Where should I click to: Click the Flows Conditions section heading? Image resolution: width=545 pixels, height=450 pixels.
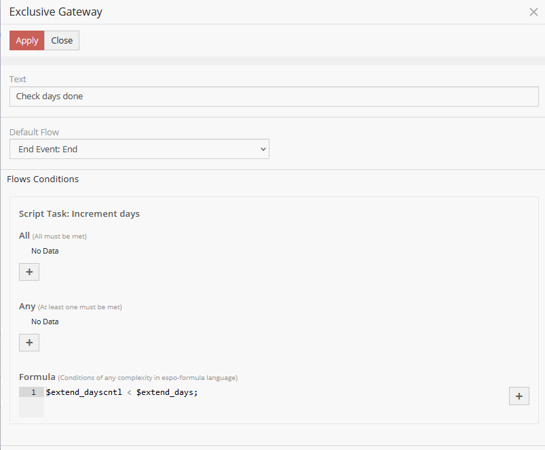(43, 179)
